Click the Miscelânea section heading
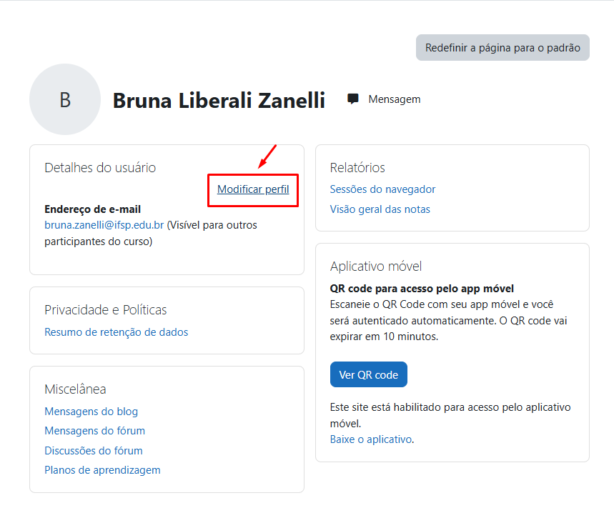Screen dimensions: 614x518 (75, 389)
